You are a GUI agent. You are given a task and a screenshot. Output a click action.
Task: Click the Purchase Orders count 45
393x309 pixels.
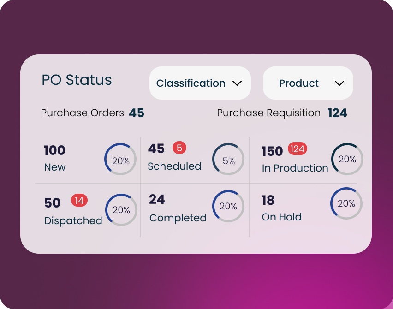(137, 113)
